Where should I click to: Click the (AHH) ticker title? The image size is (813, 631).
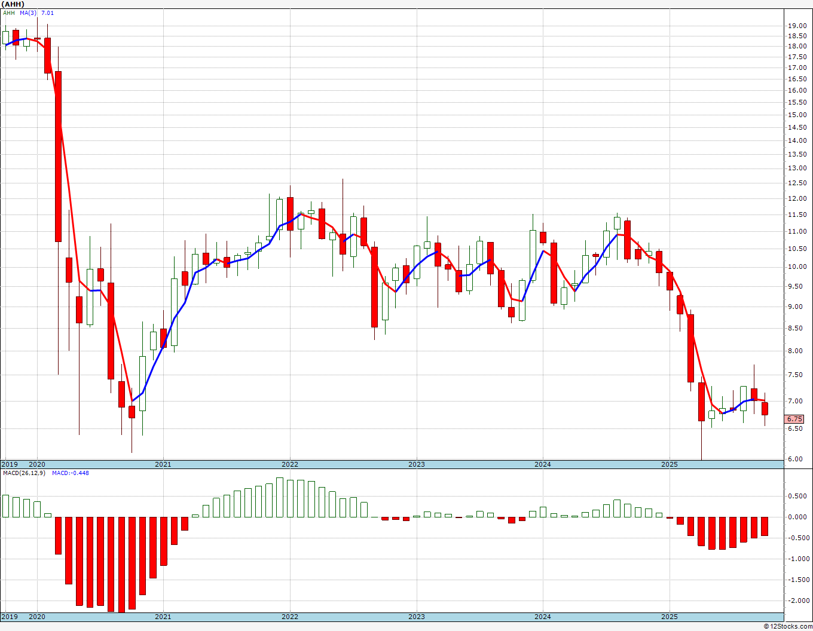(13, 4)
